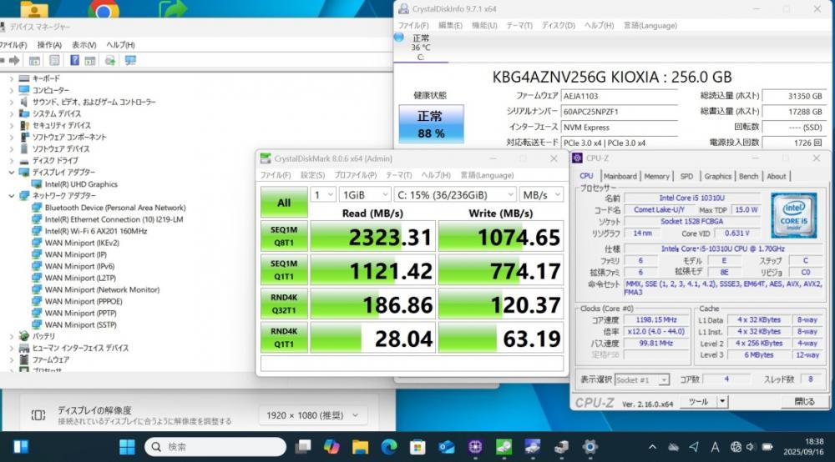Launch Copilot from the taskbar

pos(331,447)
